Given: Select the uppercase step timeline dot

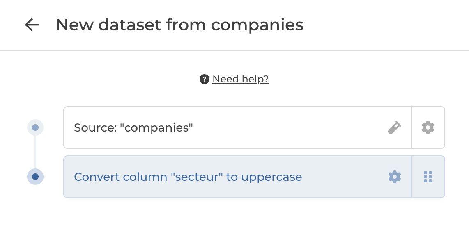Looking at the screenshot, I should pos(35,177).
